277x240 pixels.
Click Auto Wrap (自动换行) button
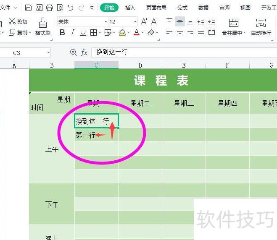261,27
